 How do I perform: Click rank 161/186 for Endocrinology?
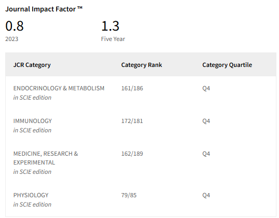pyautogui.click(x=132, y=88)
